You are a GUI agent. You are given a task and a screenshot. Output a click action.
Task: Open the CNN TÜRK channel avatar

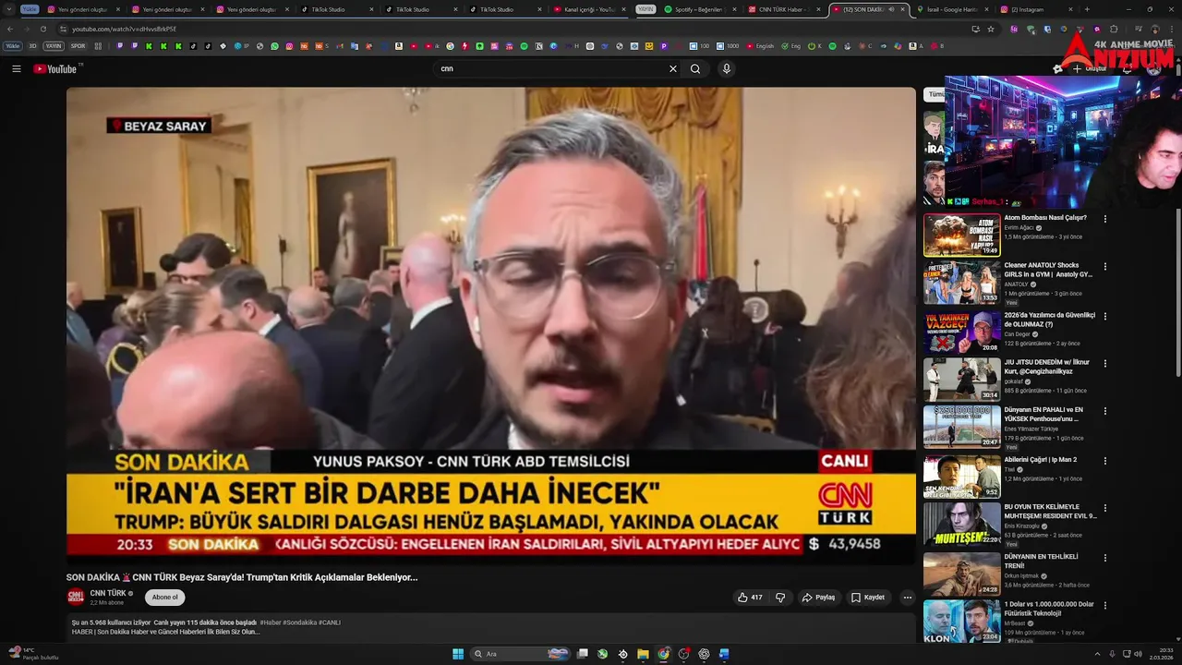click(76, 597)
